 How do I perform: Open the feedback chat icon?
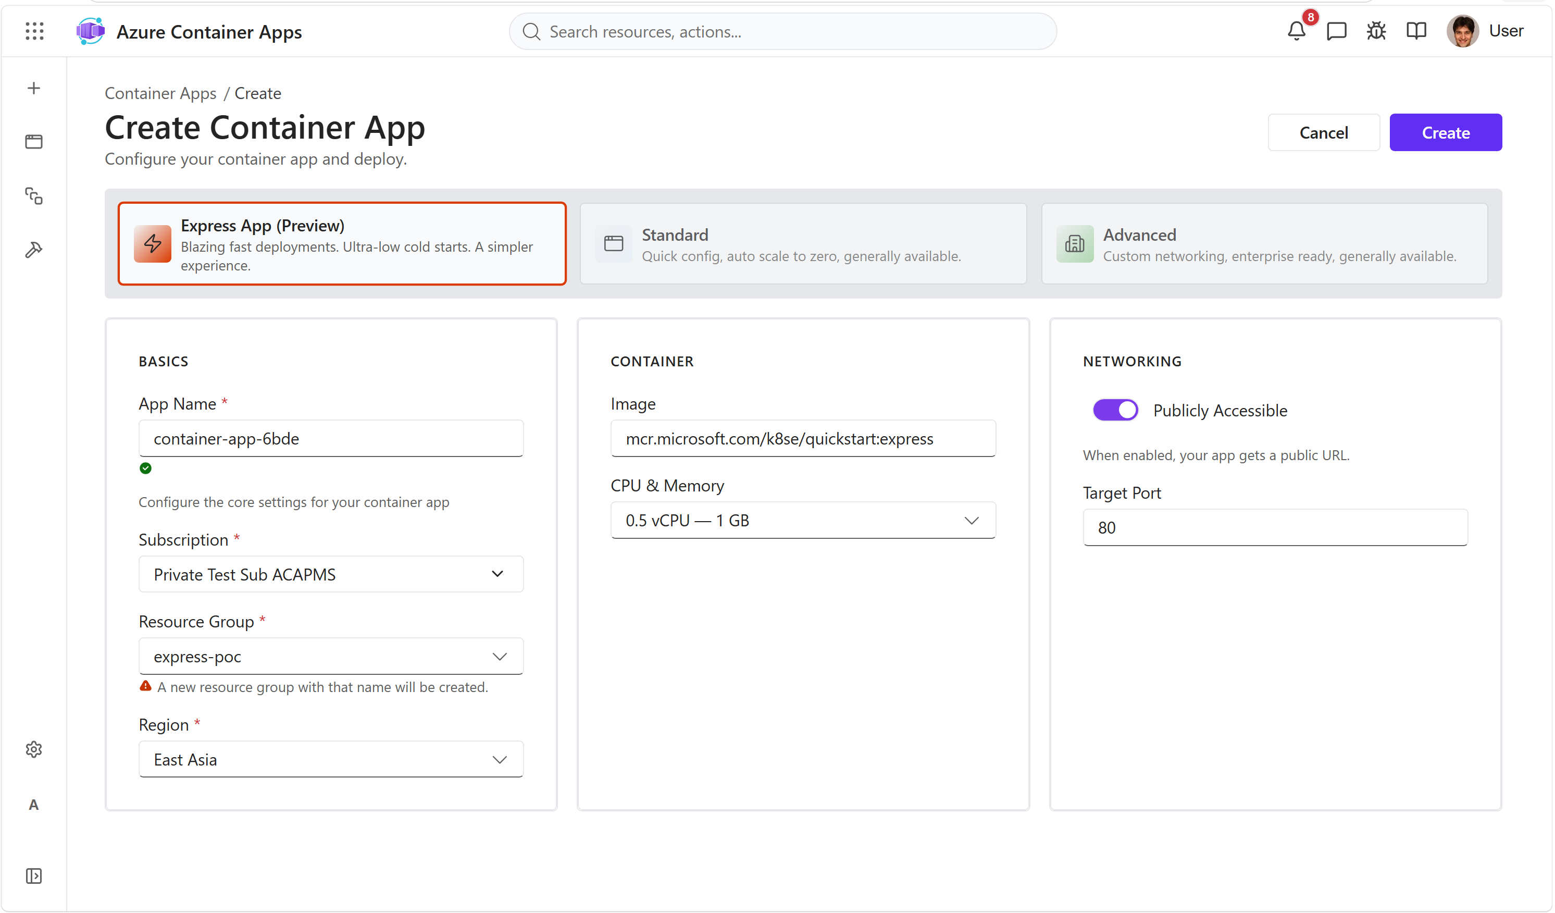point(1337,31)
